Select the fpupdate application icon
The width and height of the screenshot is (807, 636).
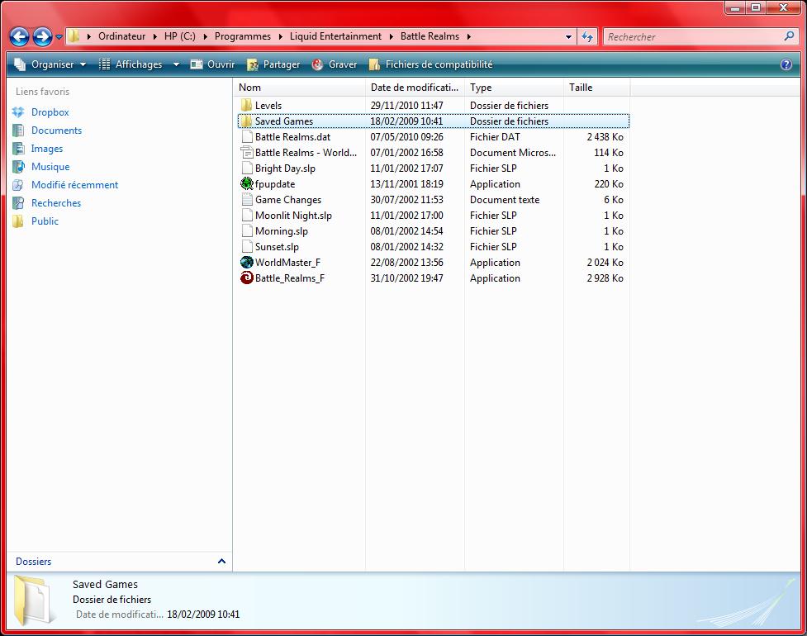[246, 183]
